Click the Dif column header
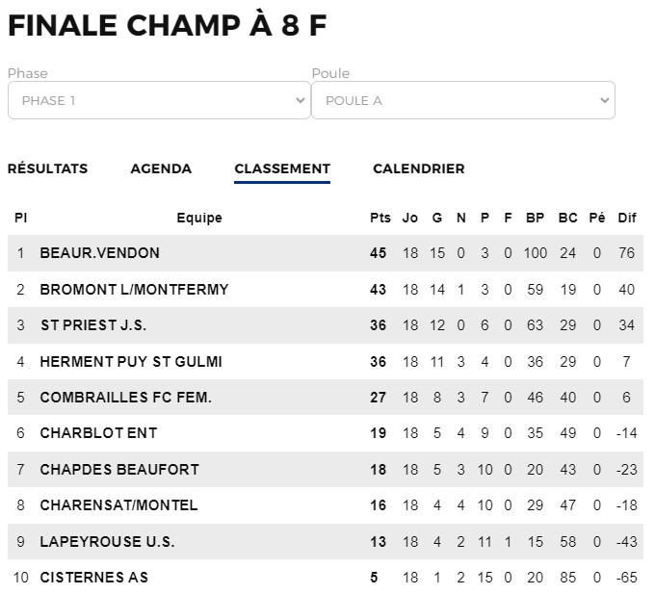 [627, 218]
